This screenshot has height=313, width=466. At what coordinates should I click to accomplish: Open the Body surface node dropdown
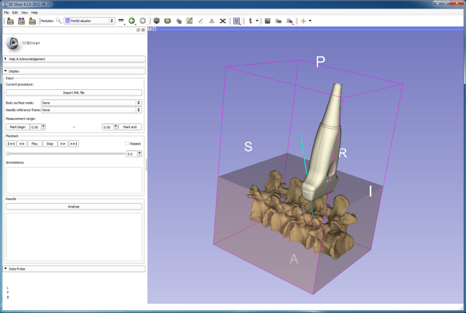point(91,103)
